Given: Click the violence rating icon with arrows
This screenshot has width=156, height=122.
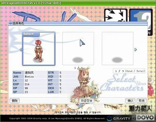Looking at the screenshot, I should [x=116, y=15].
